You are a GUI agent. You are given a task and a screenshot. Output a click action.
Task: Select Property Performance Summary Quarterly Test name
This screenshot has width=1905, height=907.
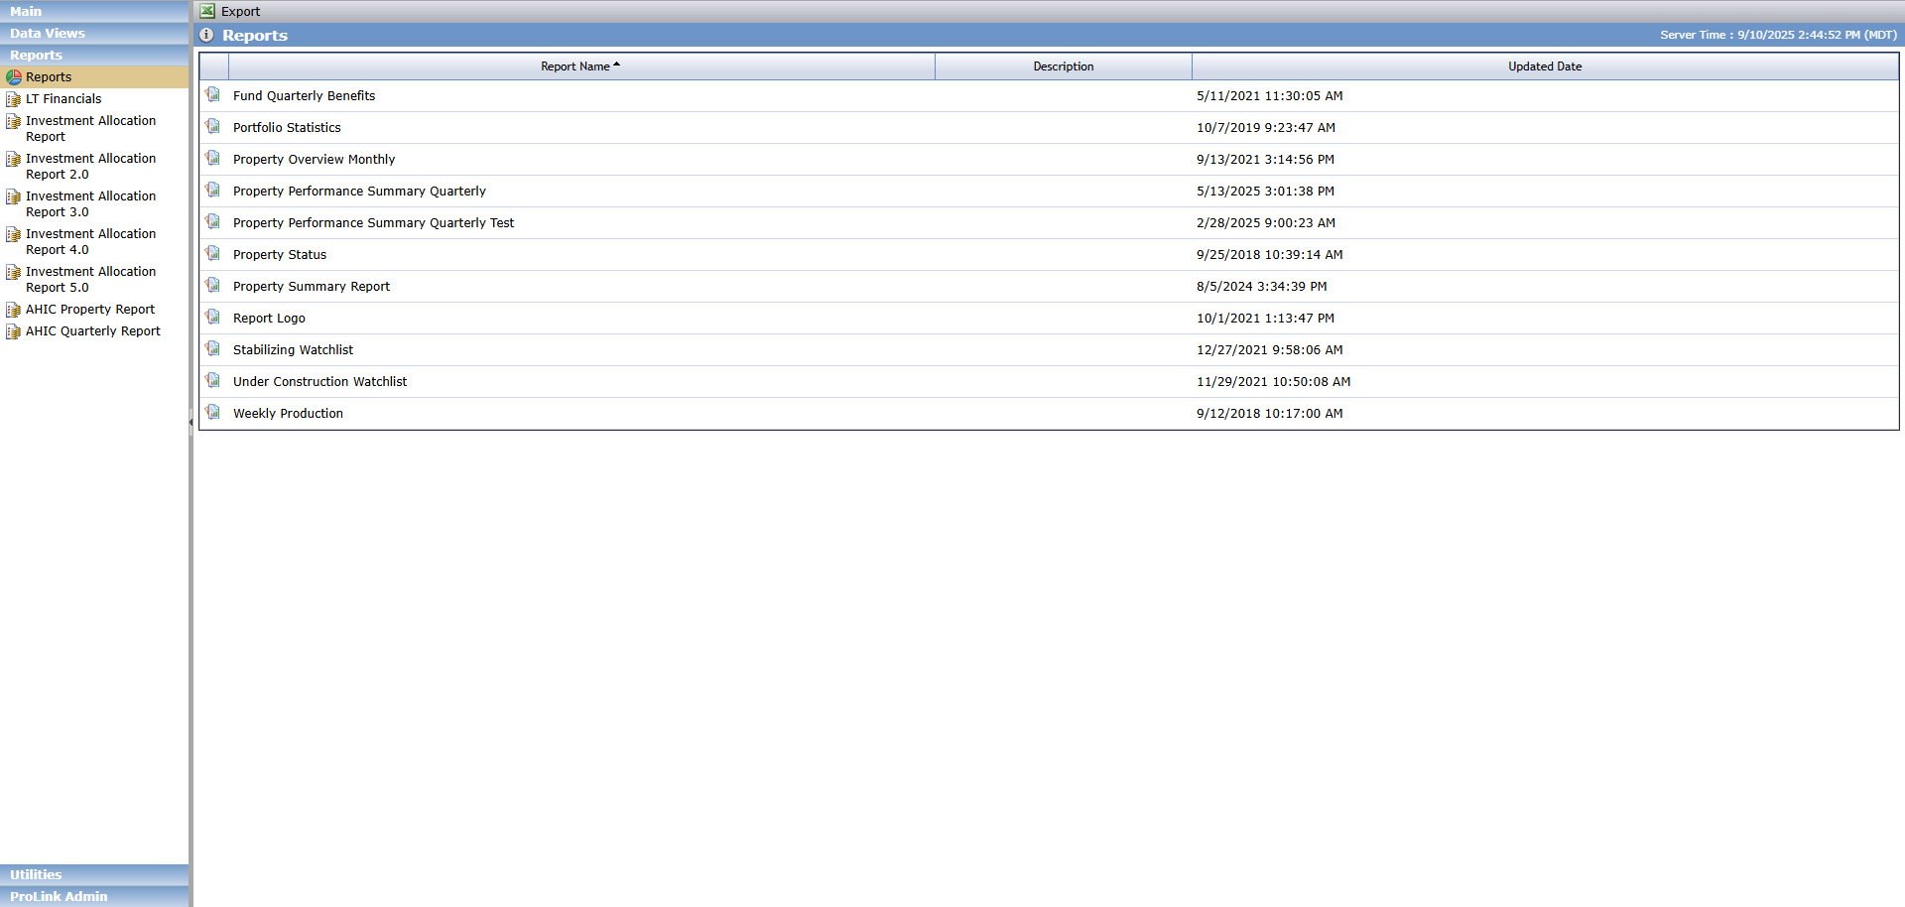tap(373, 223)
